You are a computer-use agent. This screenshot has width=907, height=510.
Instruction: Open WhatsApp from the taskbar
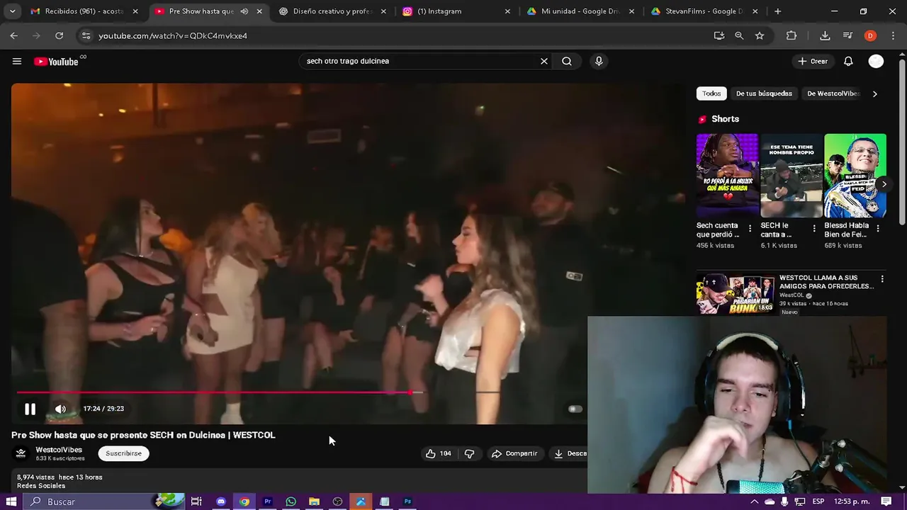click(291, 501)
